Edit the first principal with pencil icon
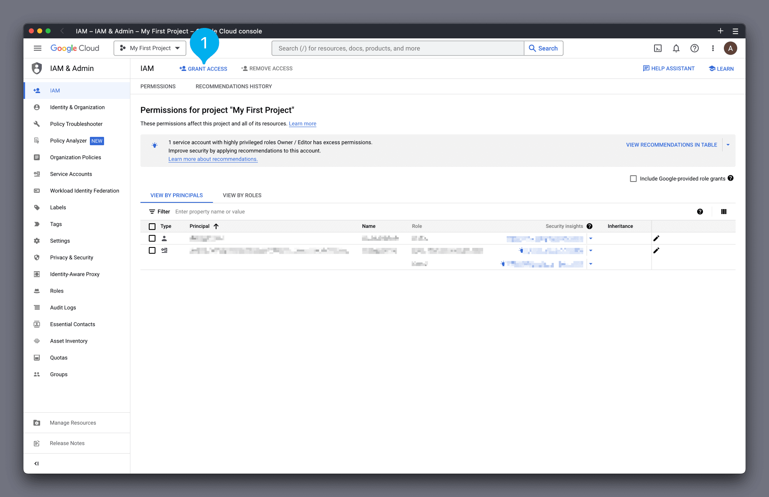Screen dimensions: 769x497 (656, 238)
